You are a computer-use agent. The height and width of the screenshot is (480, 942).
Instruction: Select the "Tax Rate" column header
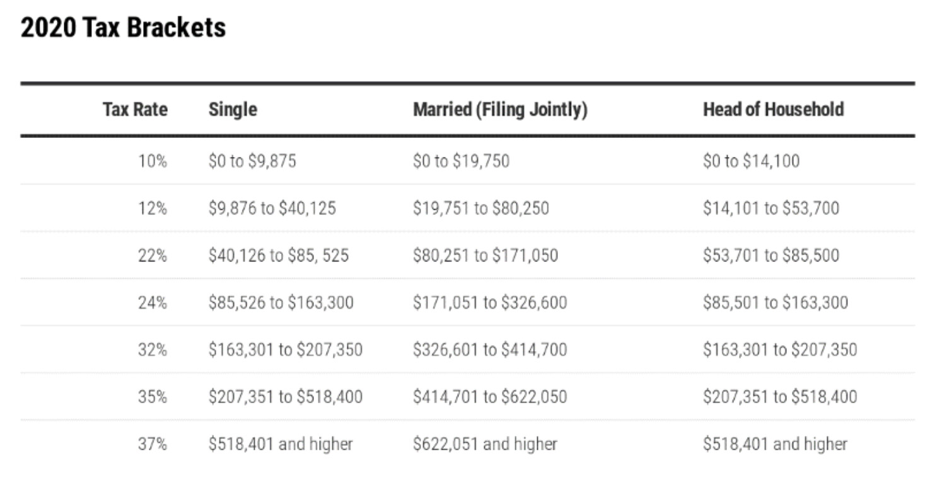coord(135,110)
